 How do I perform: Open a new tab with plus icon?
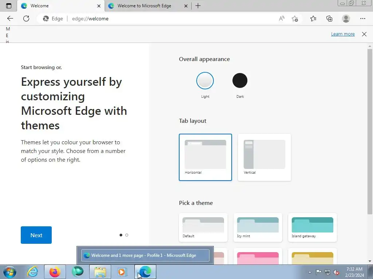tap(198, 6)
